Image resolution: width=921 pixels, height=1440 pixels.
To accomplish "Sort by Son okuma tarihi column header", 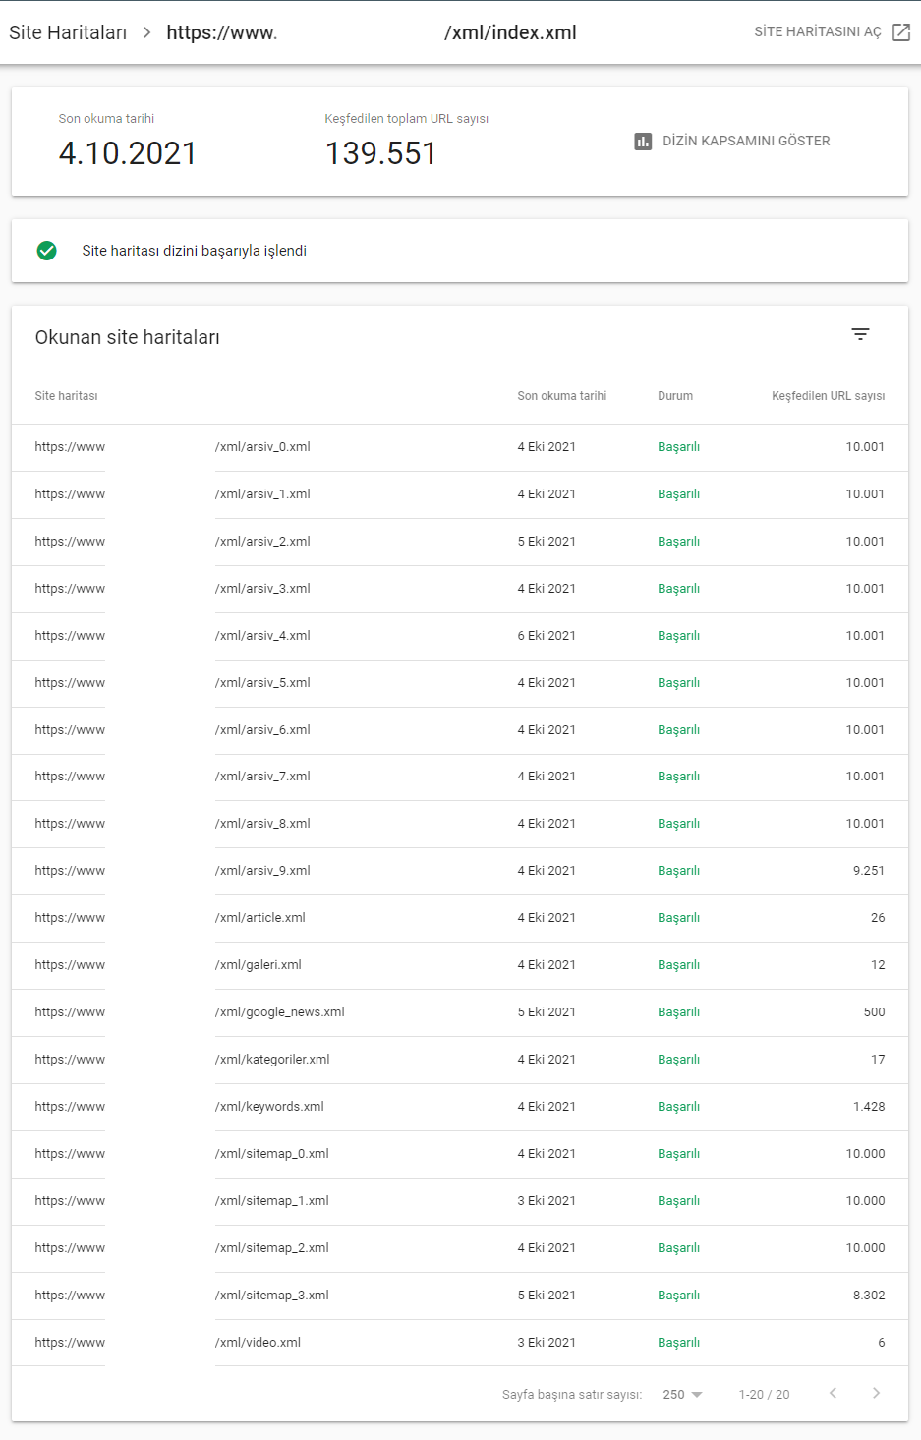I will 561,396.
